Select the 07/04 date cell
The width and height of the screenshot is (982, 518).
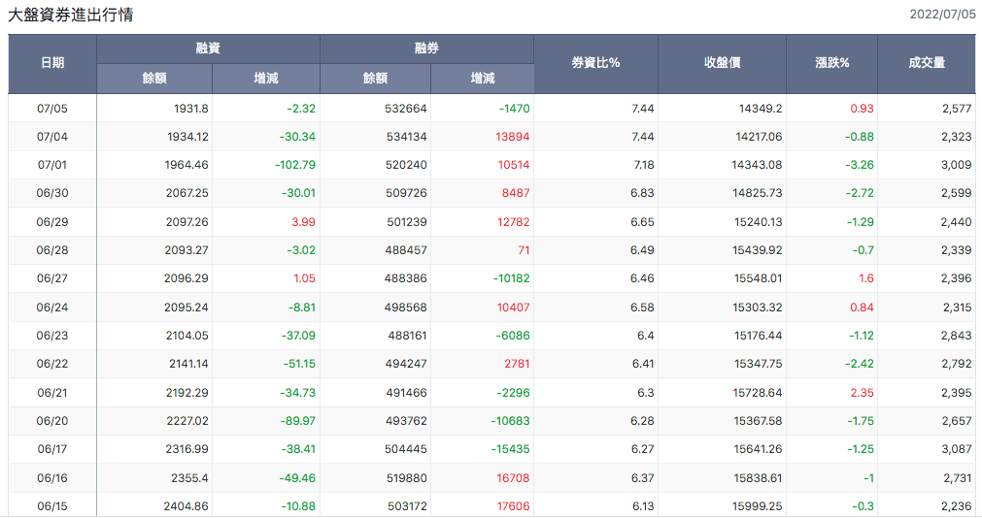tap(52, 137)
